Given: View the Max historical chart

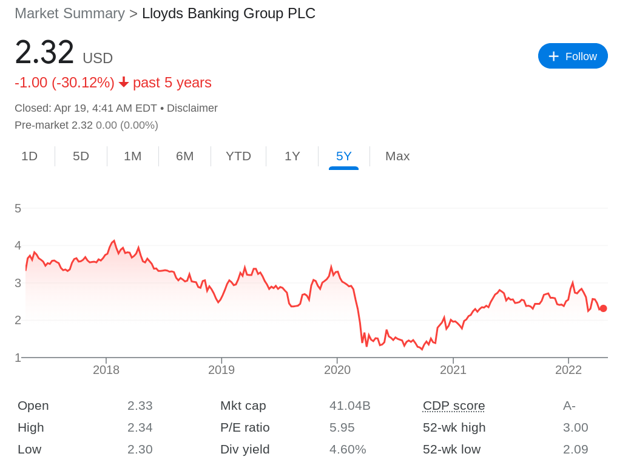Looking at the screenshot, I should pos(397,156).
